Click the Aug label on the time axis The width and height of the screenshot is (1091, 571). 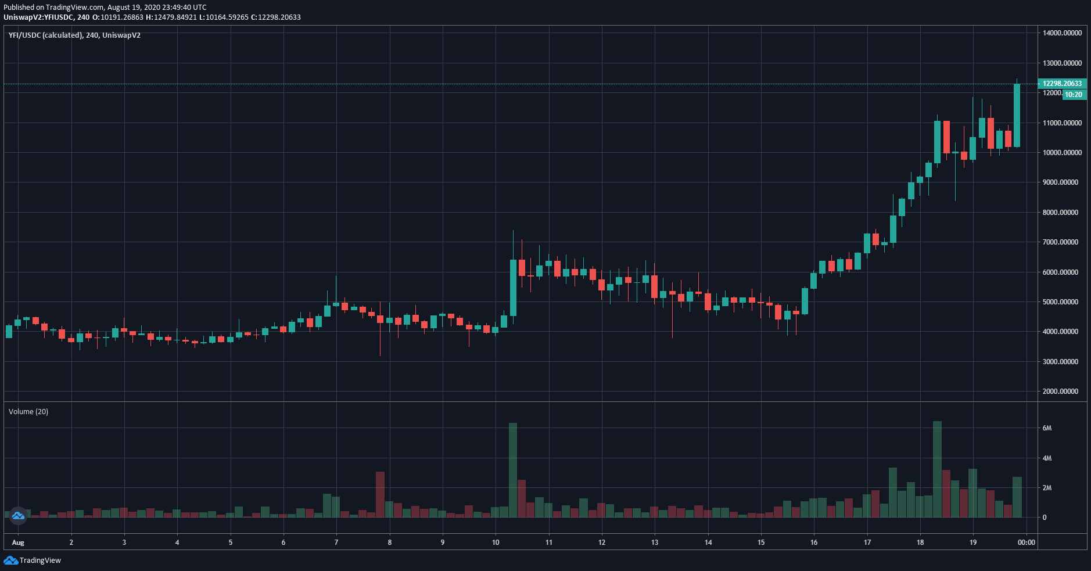18,543
